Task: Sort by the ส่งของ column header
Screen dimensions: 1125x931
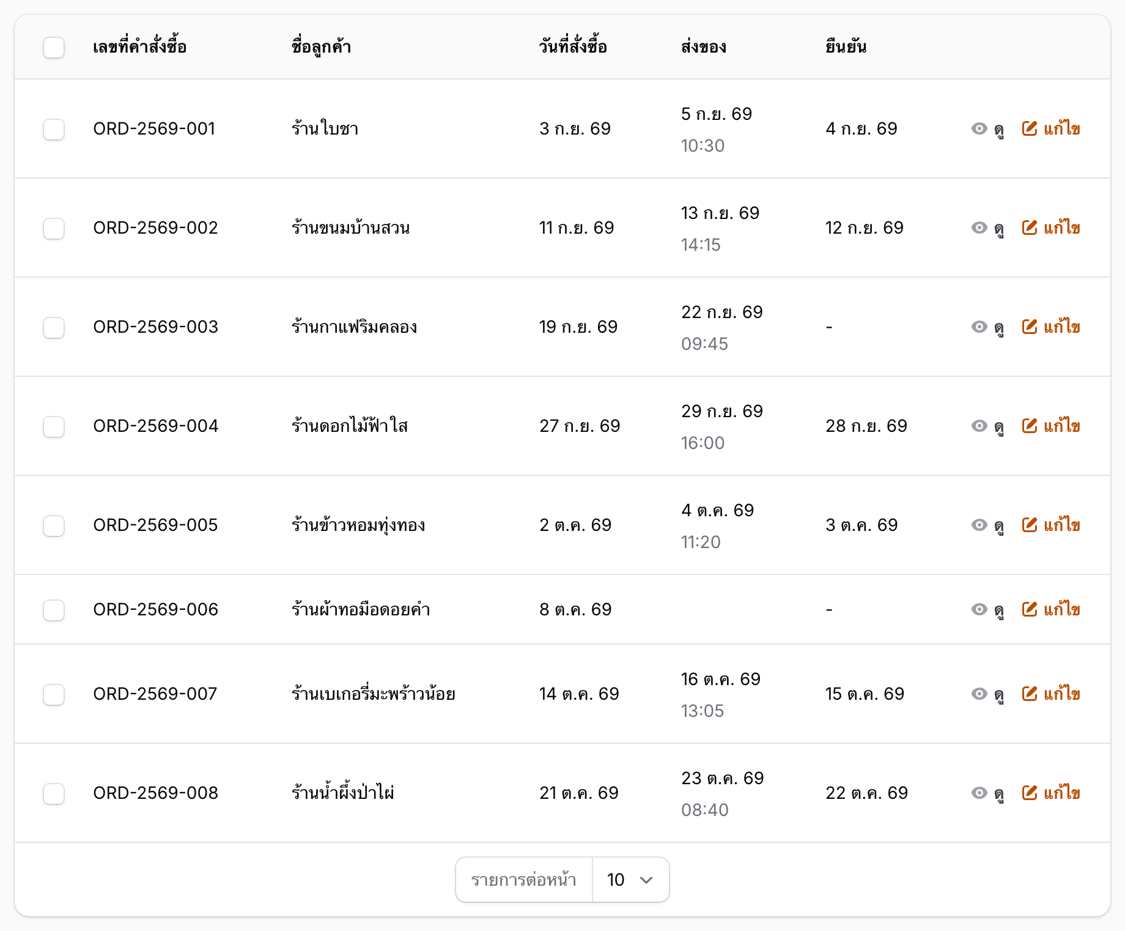Action: (704, 46)
